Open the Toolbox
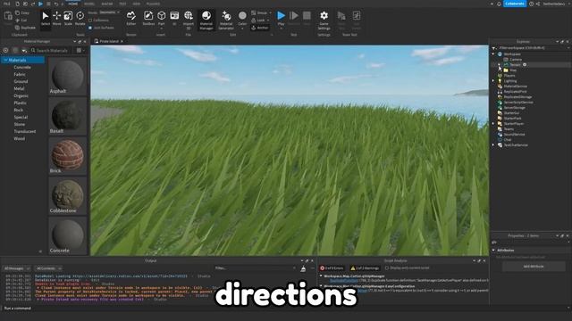Screen dimensions: 572x321 tap(148, 18)
